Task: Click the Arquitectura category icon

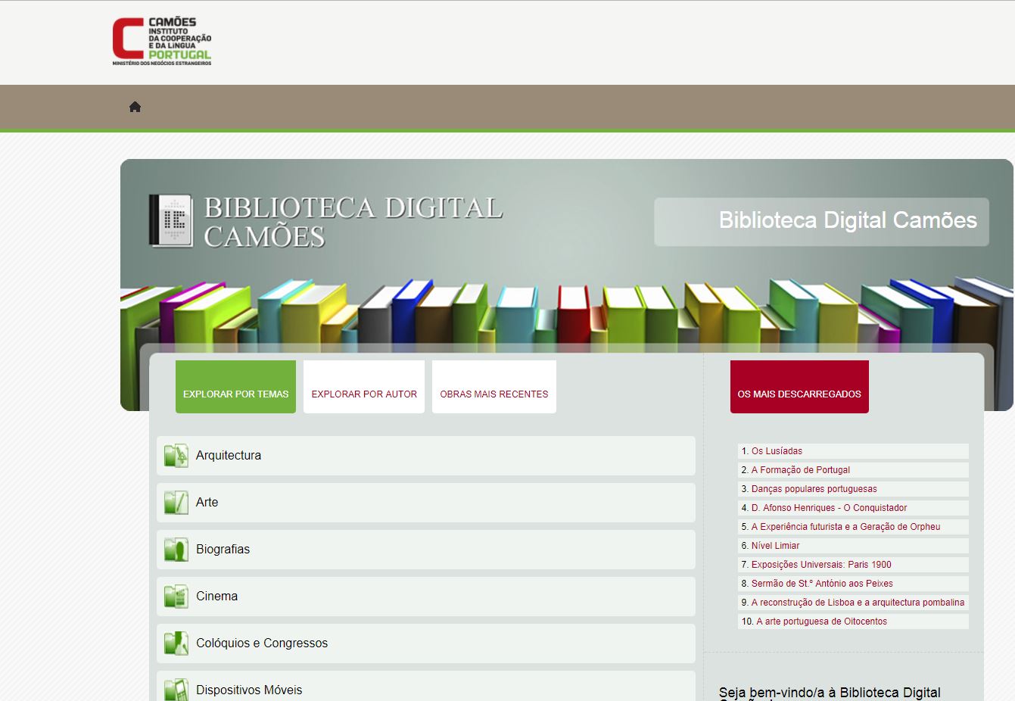Action: pyautogui.click(x=176, y=456)
